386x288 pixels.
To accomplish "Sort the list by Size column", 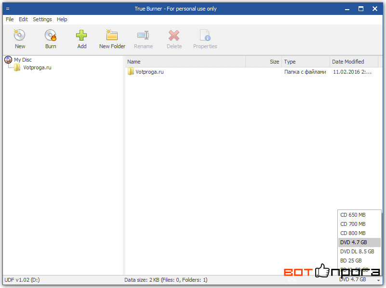I will pos(264,62).
